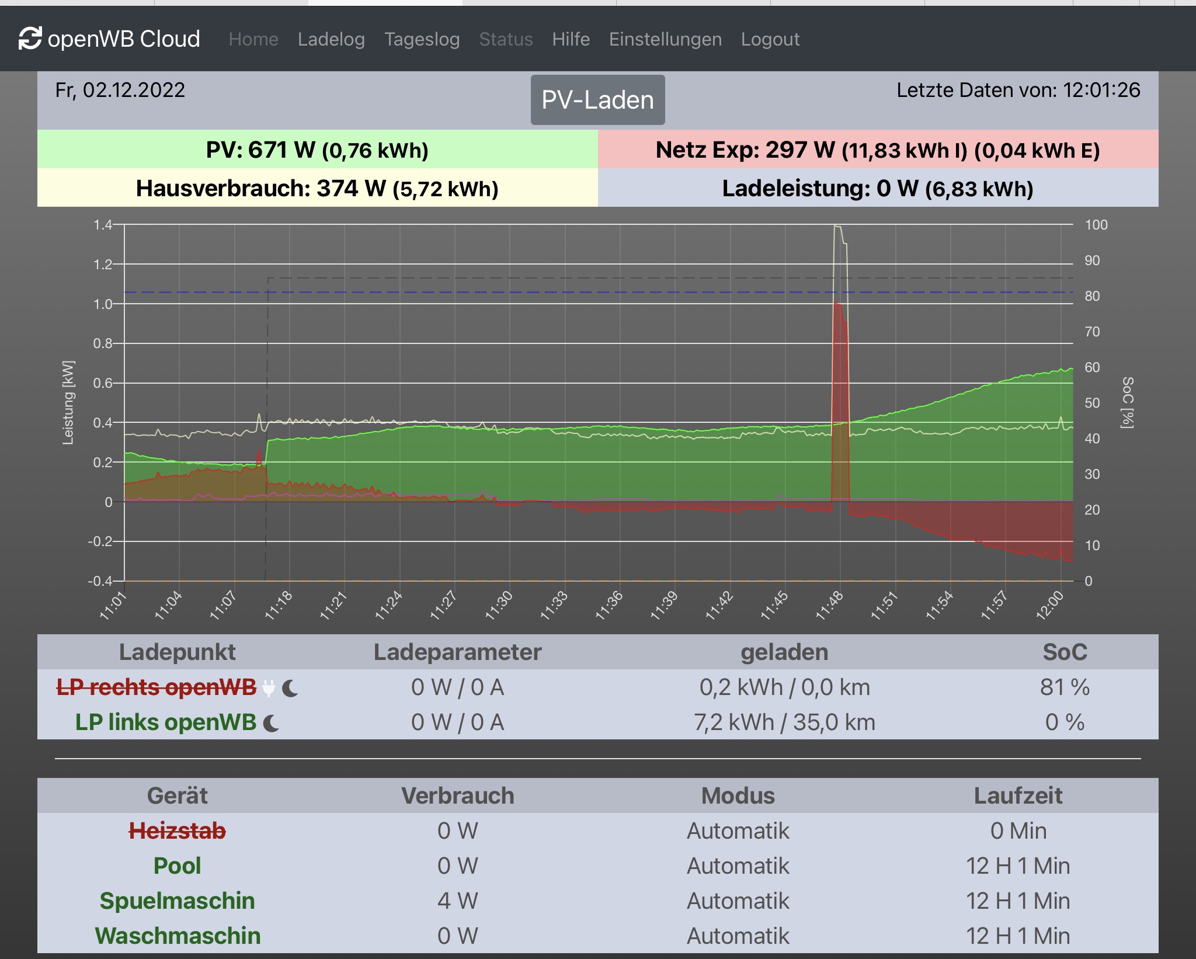Open the Ladelog page
This screenshot has width=1196, height=959.
pos(331,39)
